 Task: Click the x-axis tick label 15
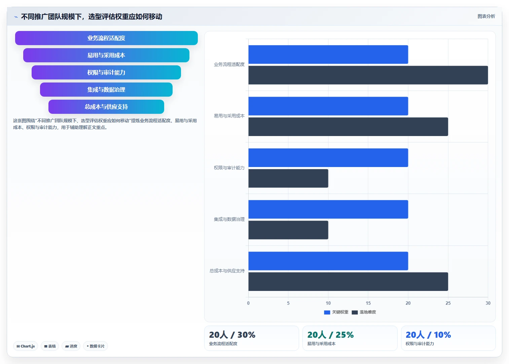[368, 303]
